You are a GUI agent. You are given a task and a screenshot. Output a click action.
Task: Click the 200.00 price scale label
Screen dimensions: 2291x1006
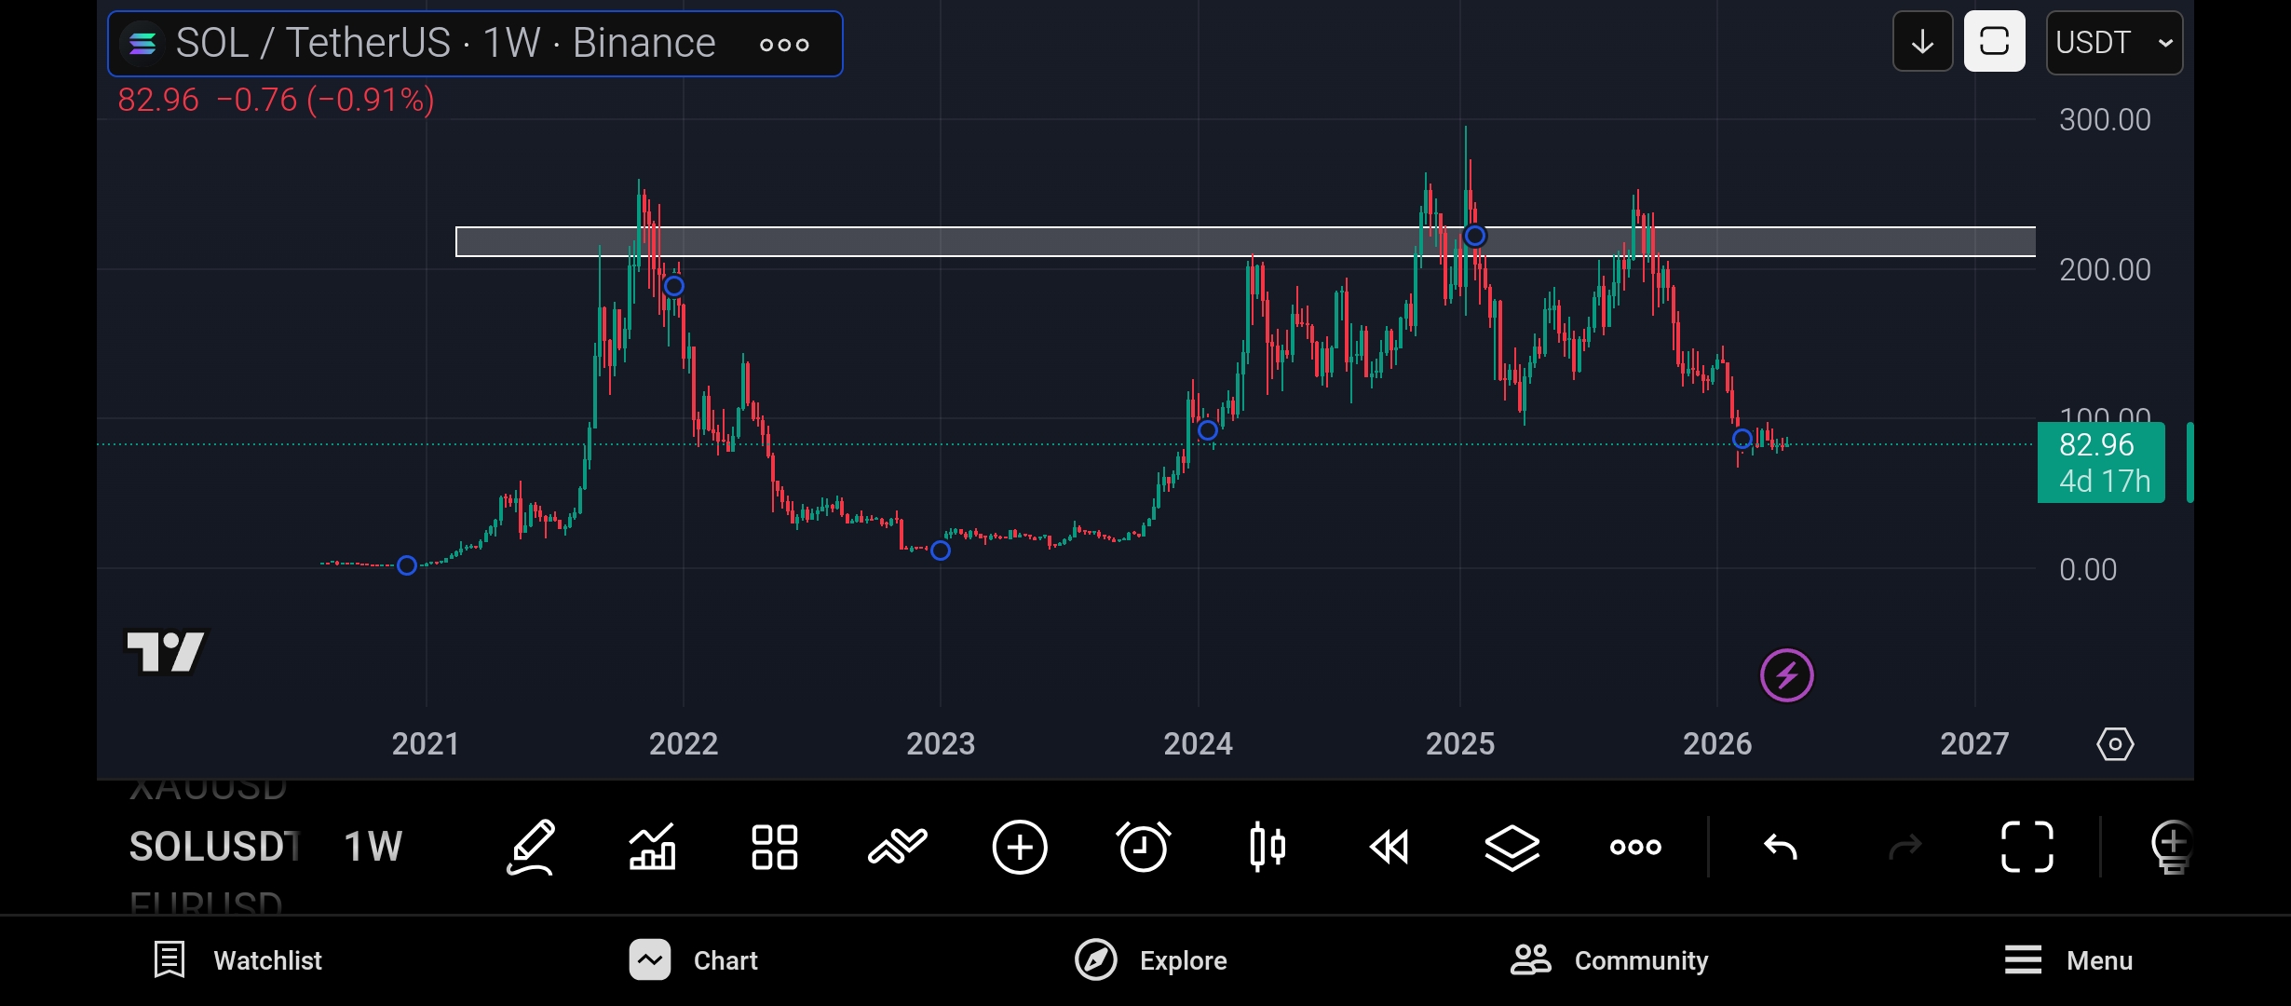click(2105, 270)
